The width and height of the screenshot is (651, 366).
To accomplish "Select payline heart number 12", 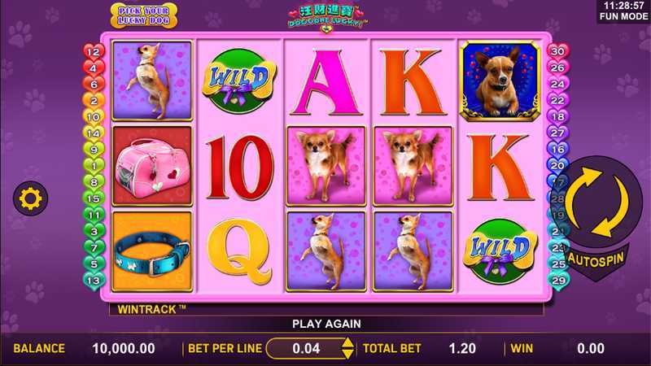I will click(x=94, y=52).
